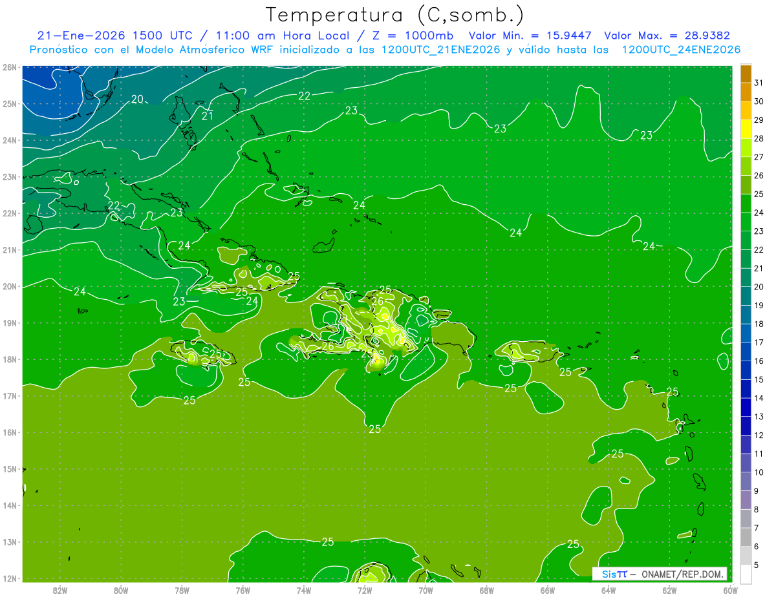Pick the yellow legend swatch between 28 and 29
This screenshot has height=599, width=776.
point(746,129)
